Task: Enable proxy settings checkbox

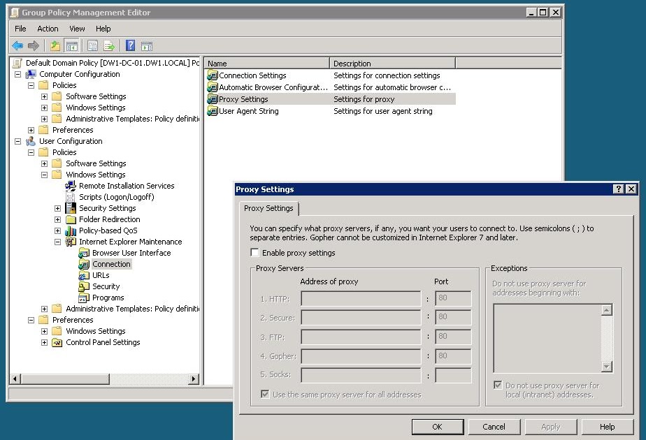Action: 254,252
